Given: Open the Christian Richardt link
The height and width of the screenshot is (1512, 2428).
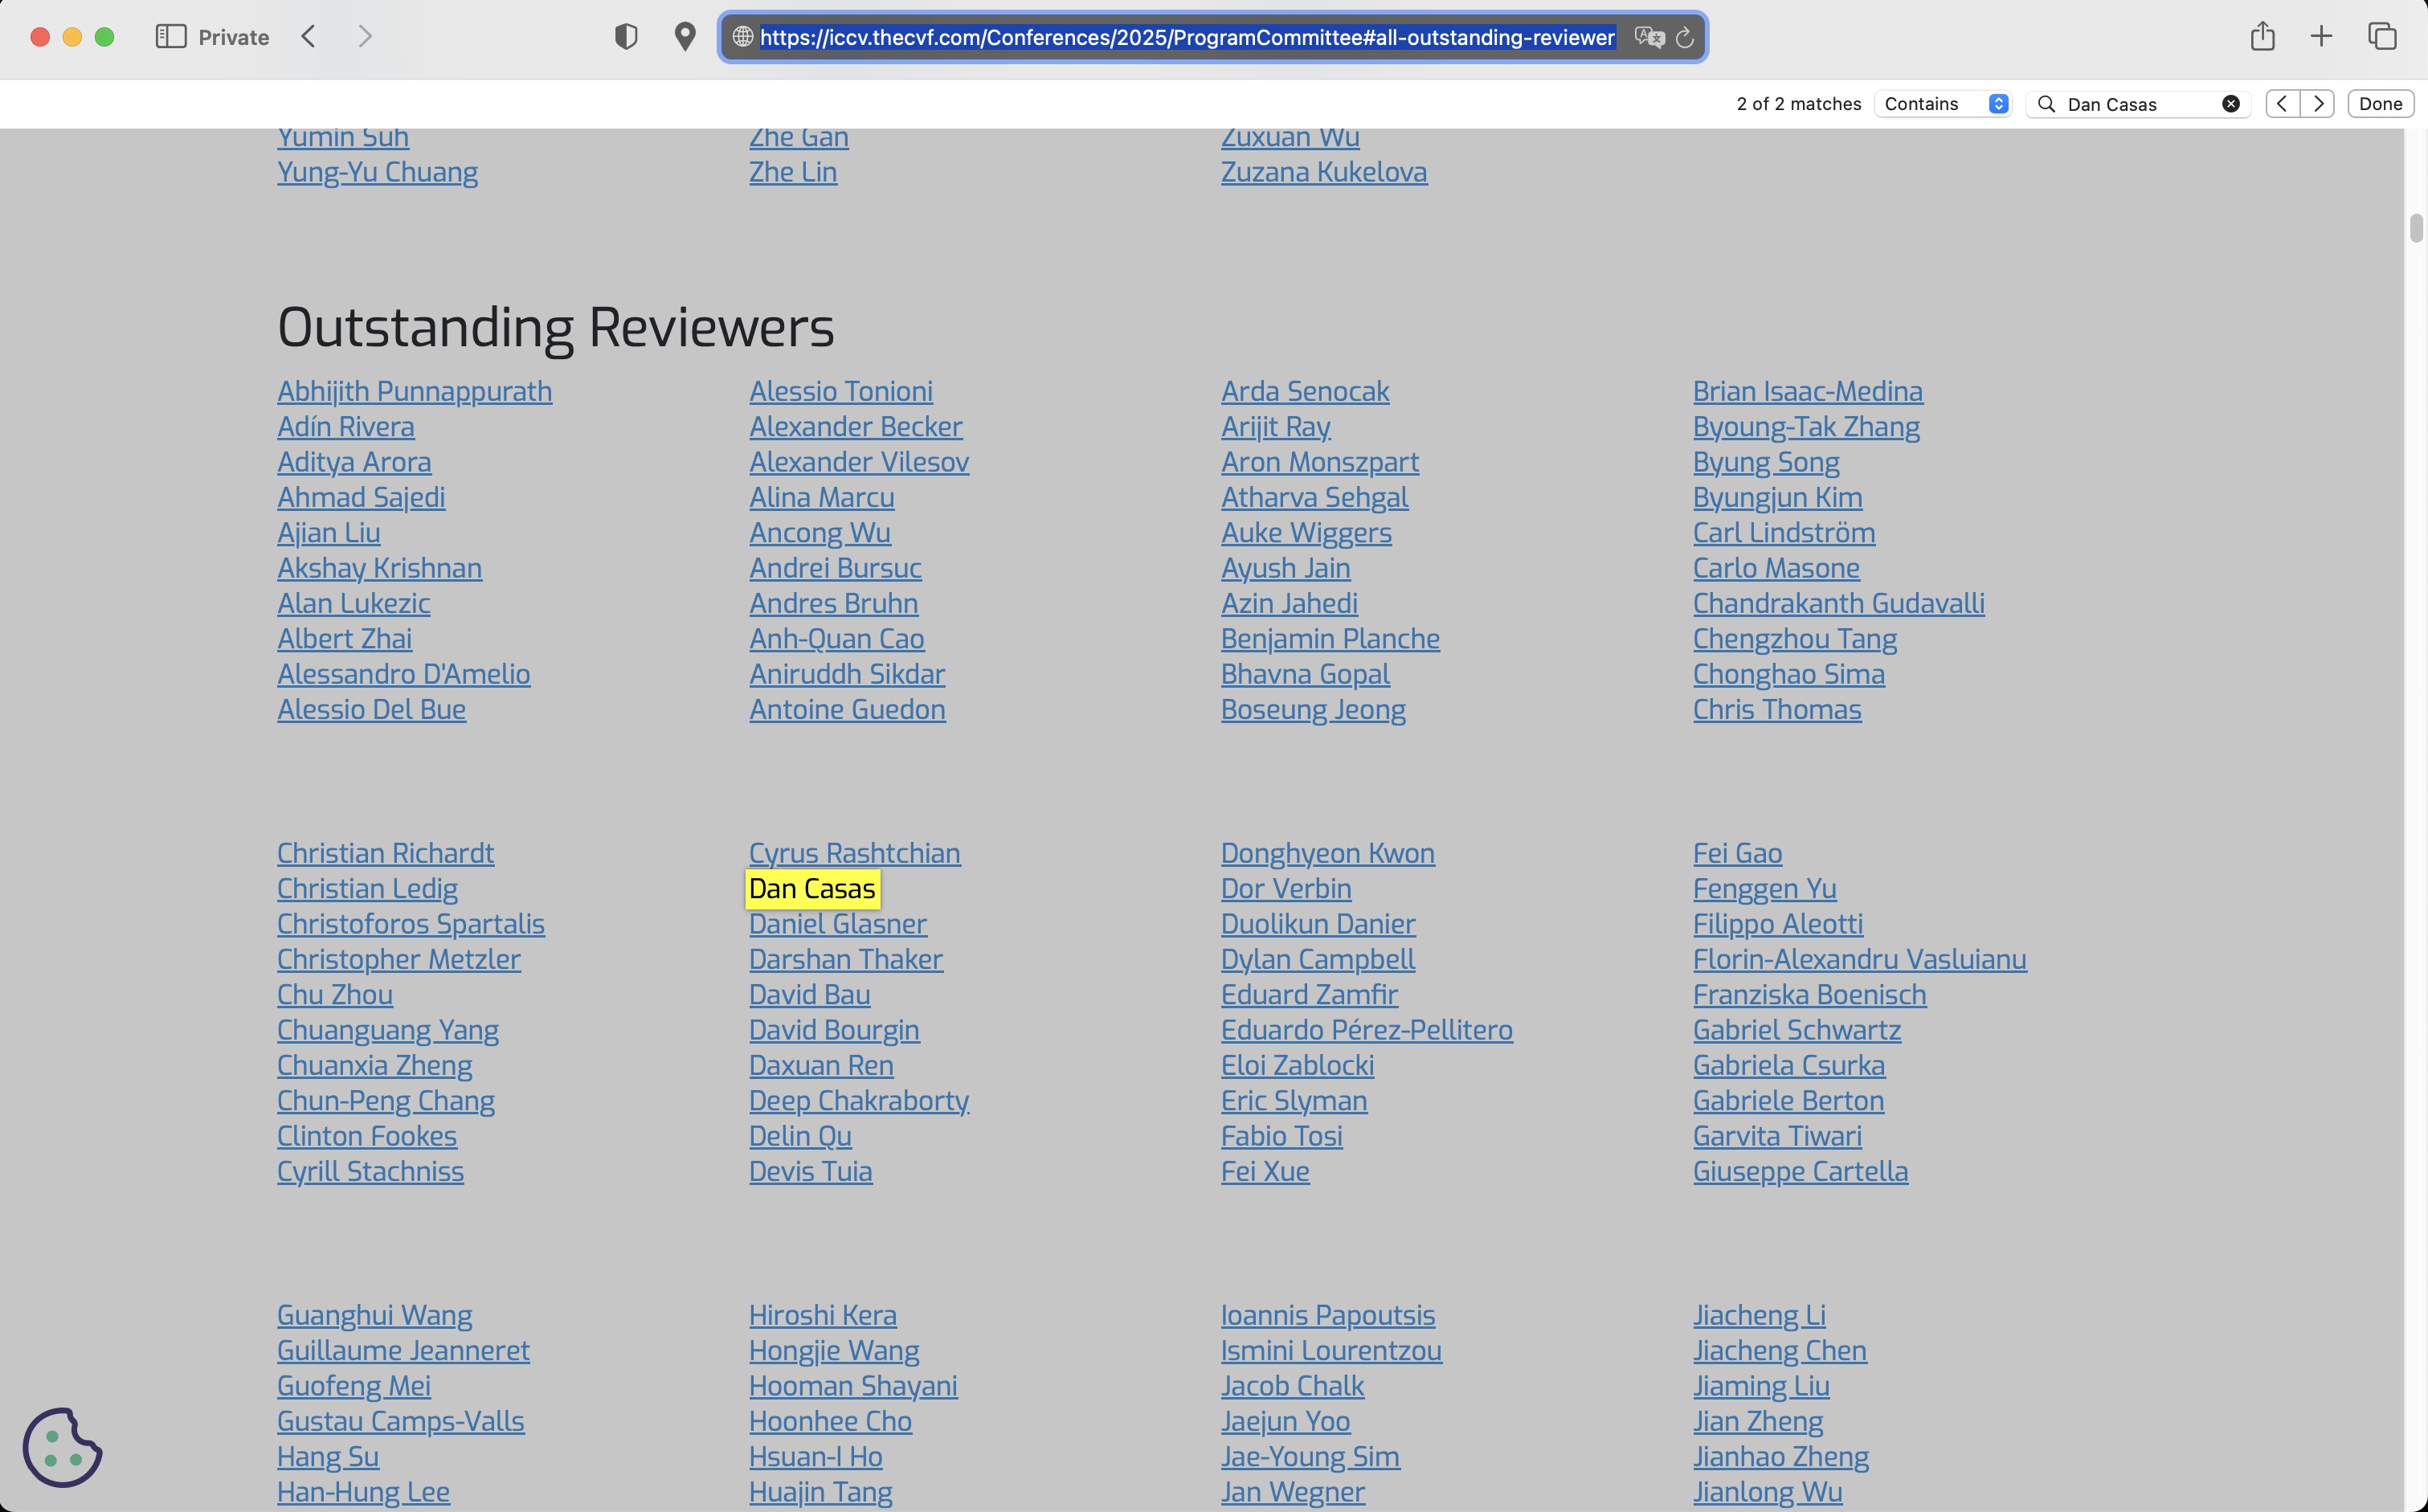Looking at the screenshot, I should pyautogui.click(x=385, y=853).
